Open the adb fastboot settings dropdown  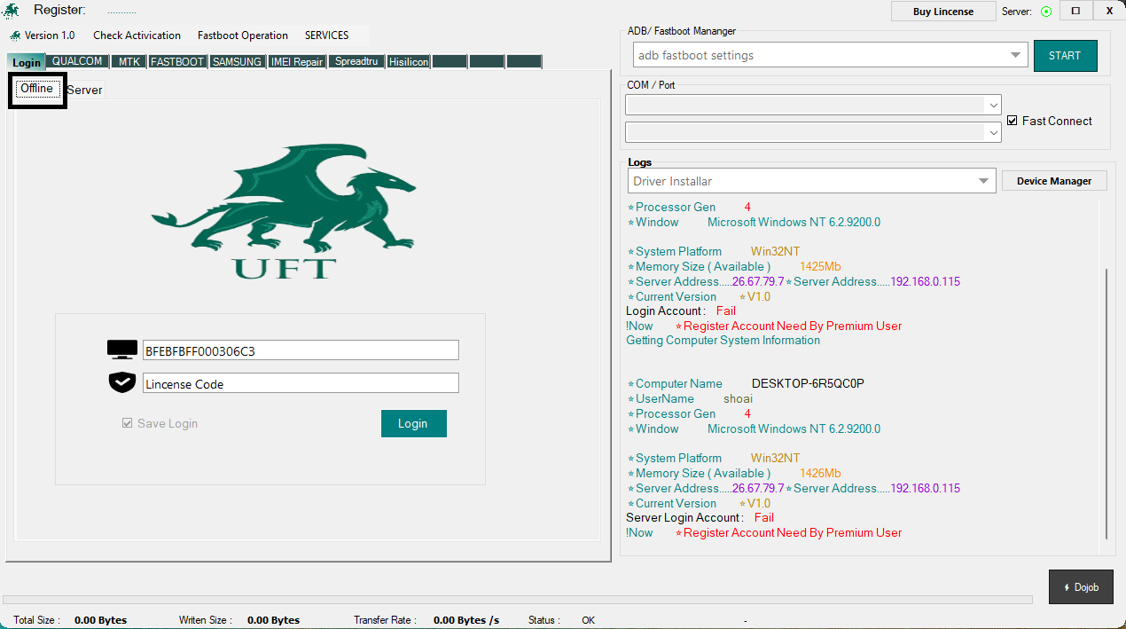[x=1016, y=54]
